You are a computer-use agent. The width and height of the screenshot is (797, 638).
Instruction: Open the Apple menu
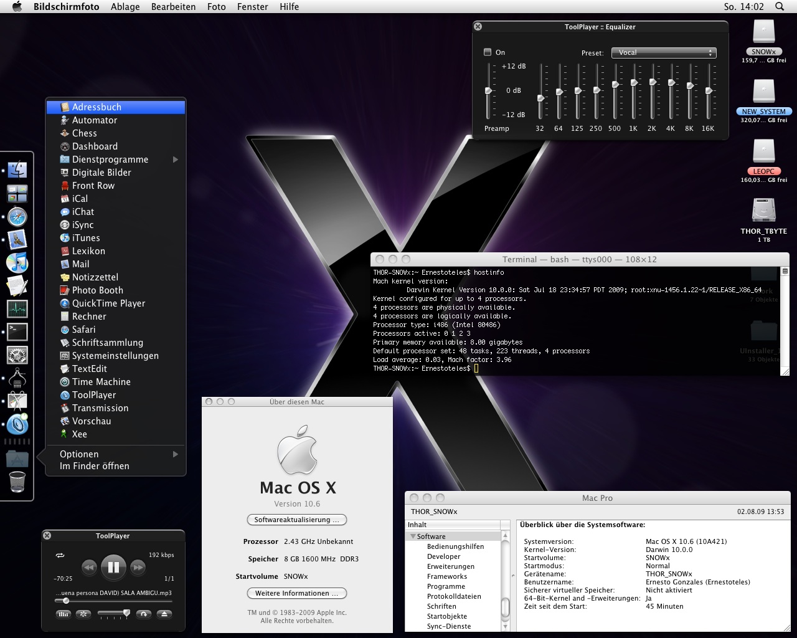tap(17, 7)
